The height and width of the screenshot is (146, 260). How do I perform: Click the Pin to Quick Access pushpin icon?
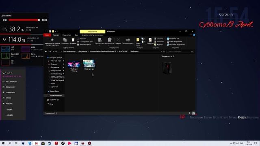pos(52,40)
